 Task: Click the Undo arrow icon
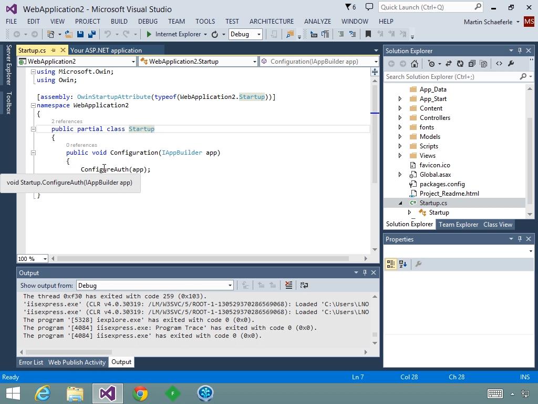point(108,34)
